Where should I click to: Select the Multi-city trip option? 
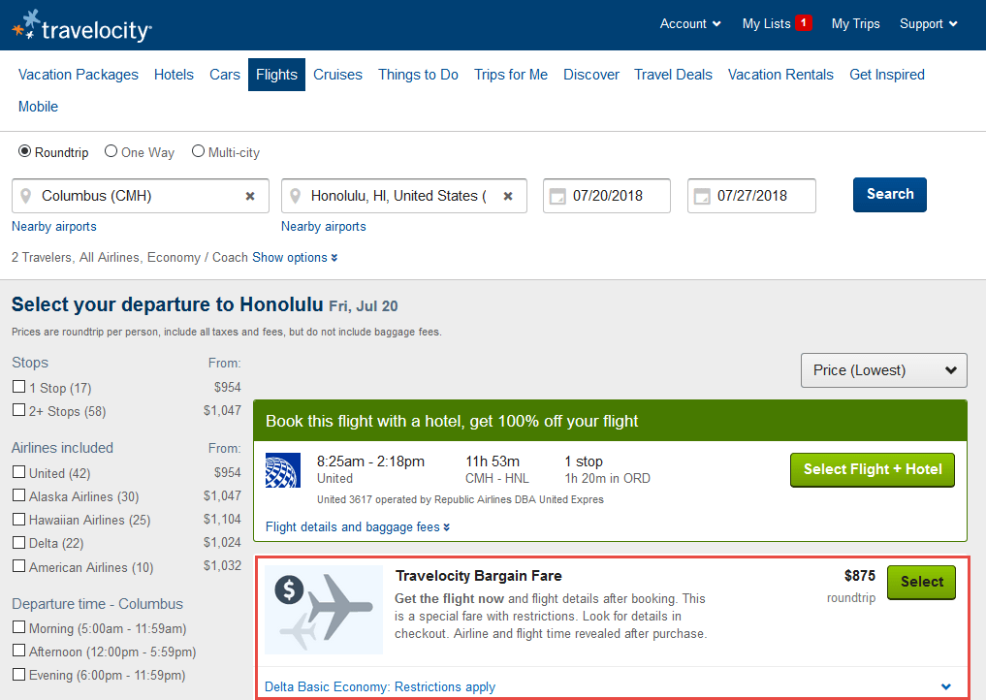(x=225, y=152)
